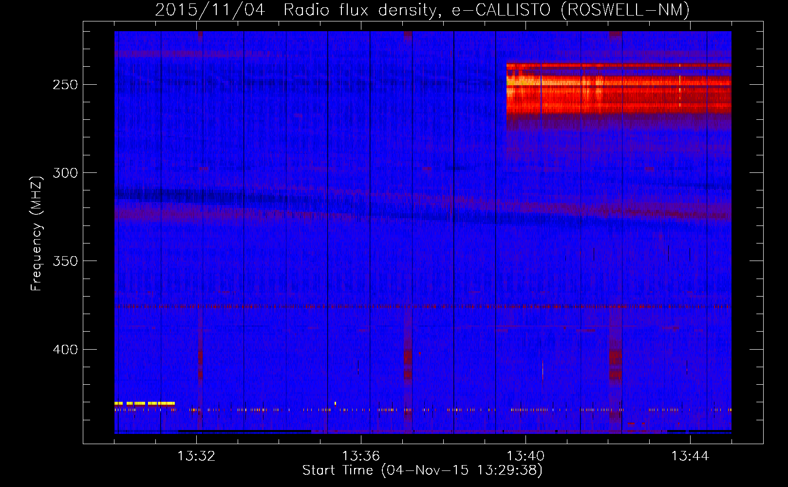Click the bright red radio burst near 250 MHz

pos(619,89)
